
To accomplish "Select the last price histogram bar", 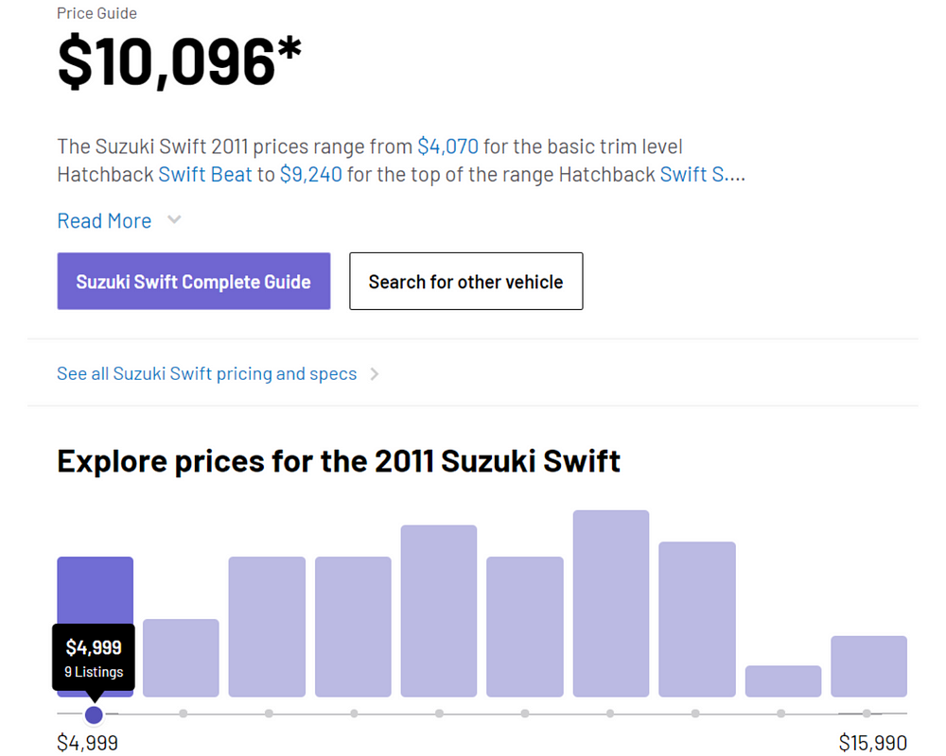I will 868,666.
